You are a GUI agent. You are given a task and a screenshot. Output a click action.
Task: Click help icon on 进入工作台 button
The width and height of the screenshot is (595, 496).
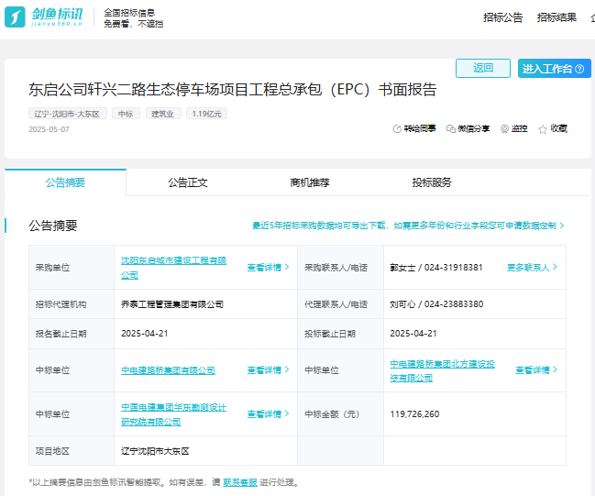(581, 69)
